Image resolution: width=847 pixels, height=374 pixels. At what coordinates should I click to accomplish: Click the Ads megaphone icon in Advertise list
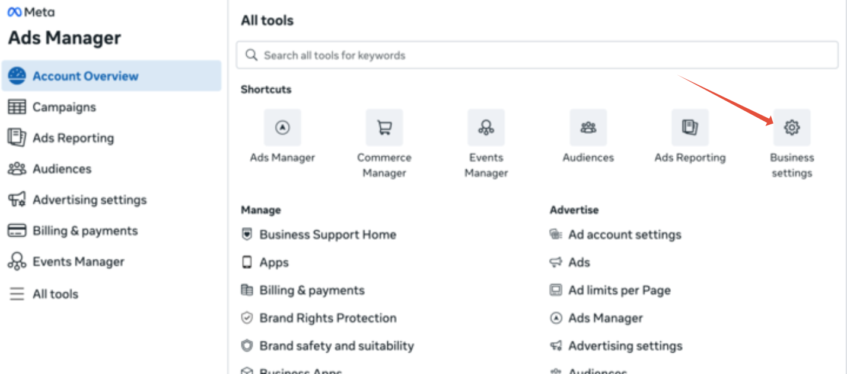coord(556,262)
